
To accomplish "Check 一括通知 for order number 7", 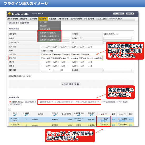I will coord(119,119).
